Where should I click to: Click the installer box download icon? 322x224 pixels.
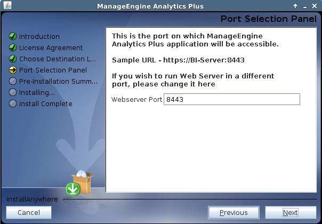point(79,183)
